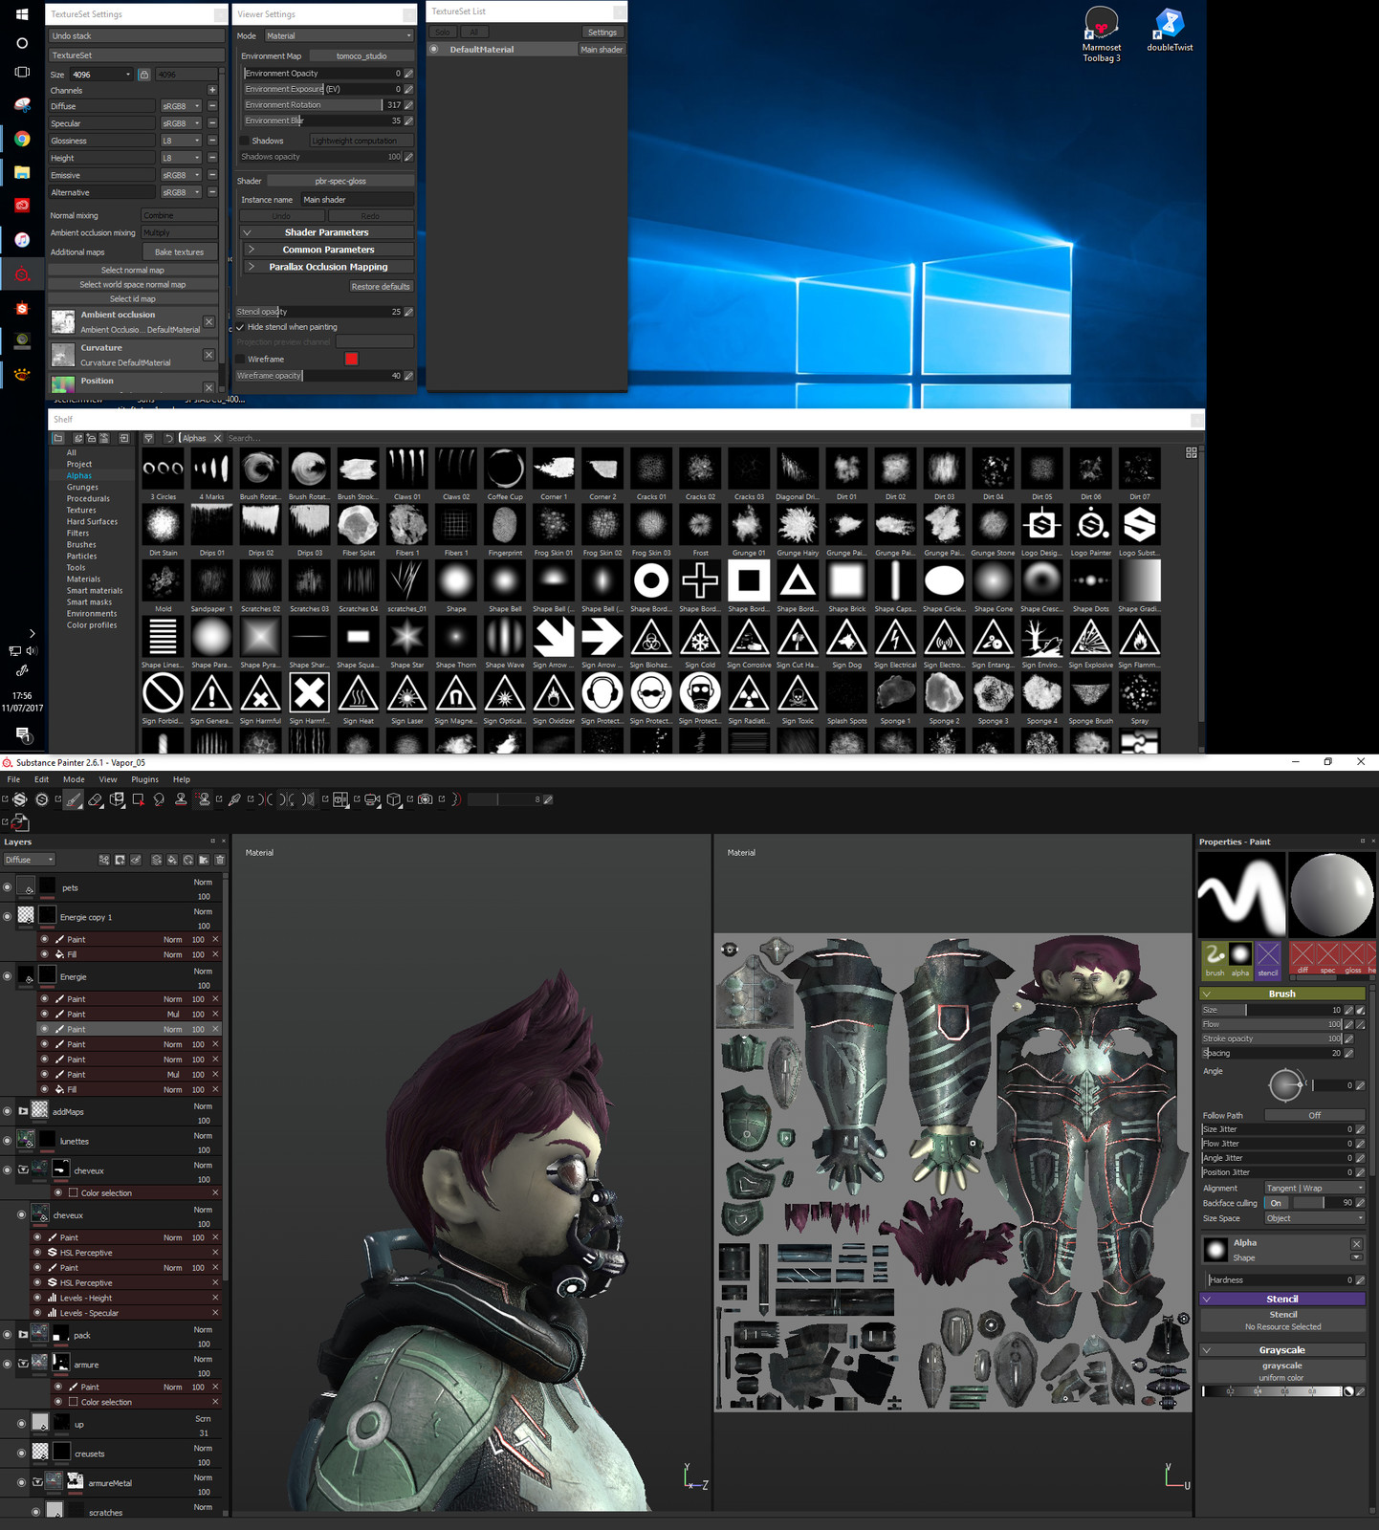This screenshot has width=1379, height=1530.
Task: Click the add mask icon in Layers
Action: coord(120,860)
